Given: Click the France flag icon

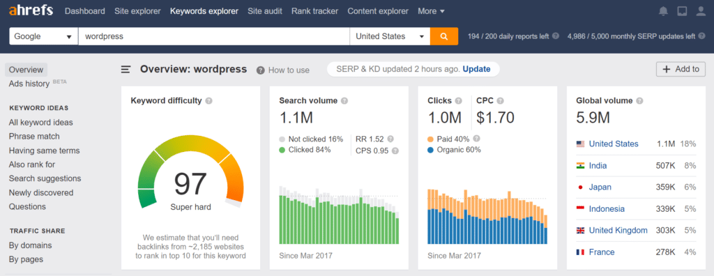Looking at the screenshot, I should click(x=580, y=252).
